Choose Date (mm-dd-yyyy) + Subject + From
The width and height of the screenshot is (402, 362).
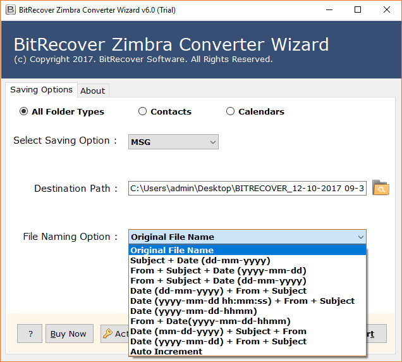(247, 332)
